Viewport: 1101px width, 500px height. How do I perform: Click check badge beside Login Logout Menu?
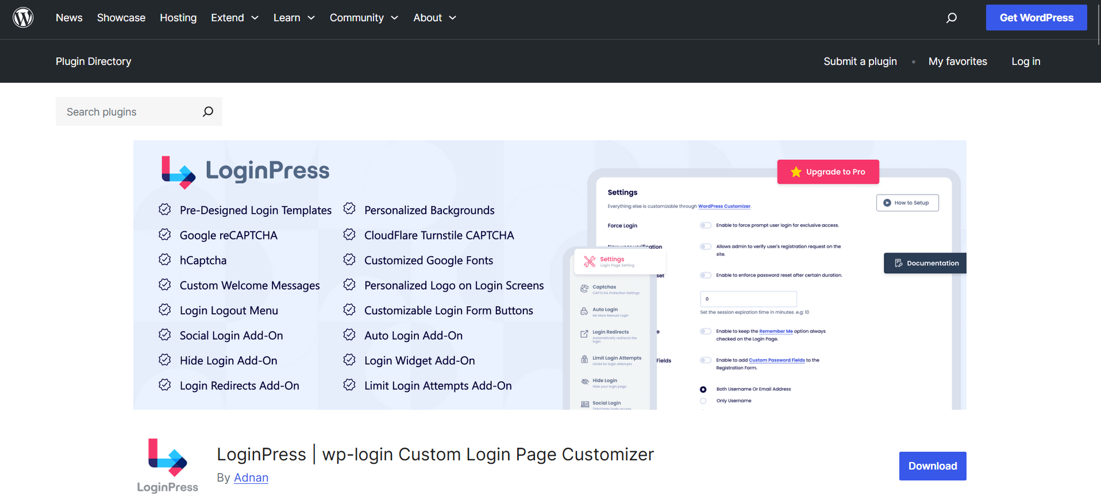[x=165, y=310]
